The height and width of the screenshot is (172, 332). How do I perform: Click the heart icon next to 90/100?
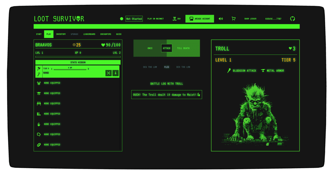coord(103,45)
